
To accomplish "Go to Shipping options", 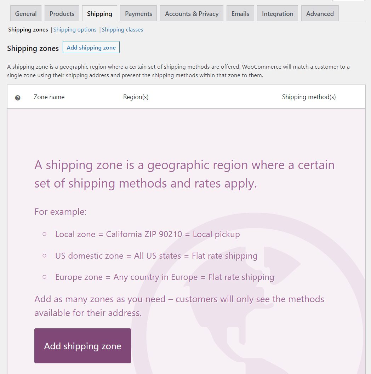I will coord(75,30).
